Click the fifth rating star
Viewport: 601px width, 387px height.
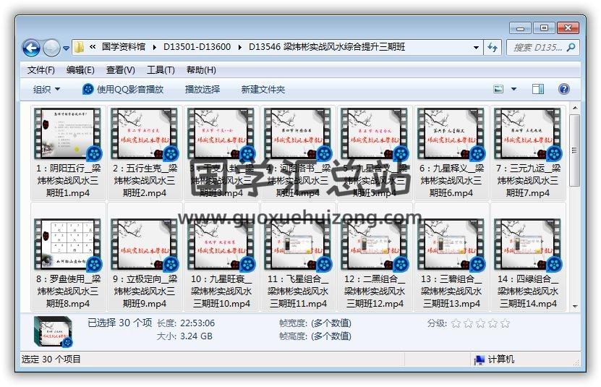(505, 323)
